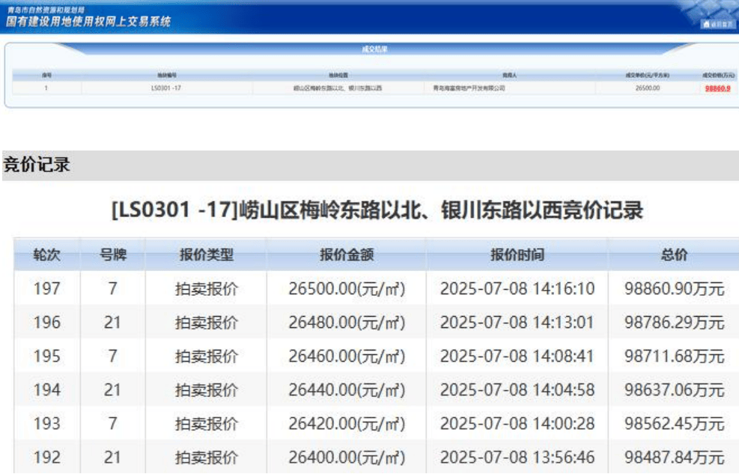This screenshot has height=474, width=739.
Task: Select round number 192
Action: tap(46, 458)
